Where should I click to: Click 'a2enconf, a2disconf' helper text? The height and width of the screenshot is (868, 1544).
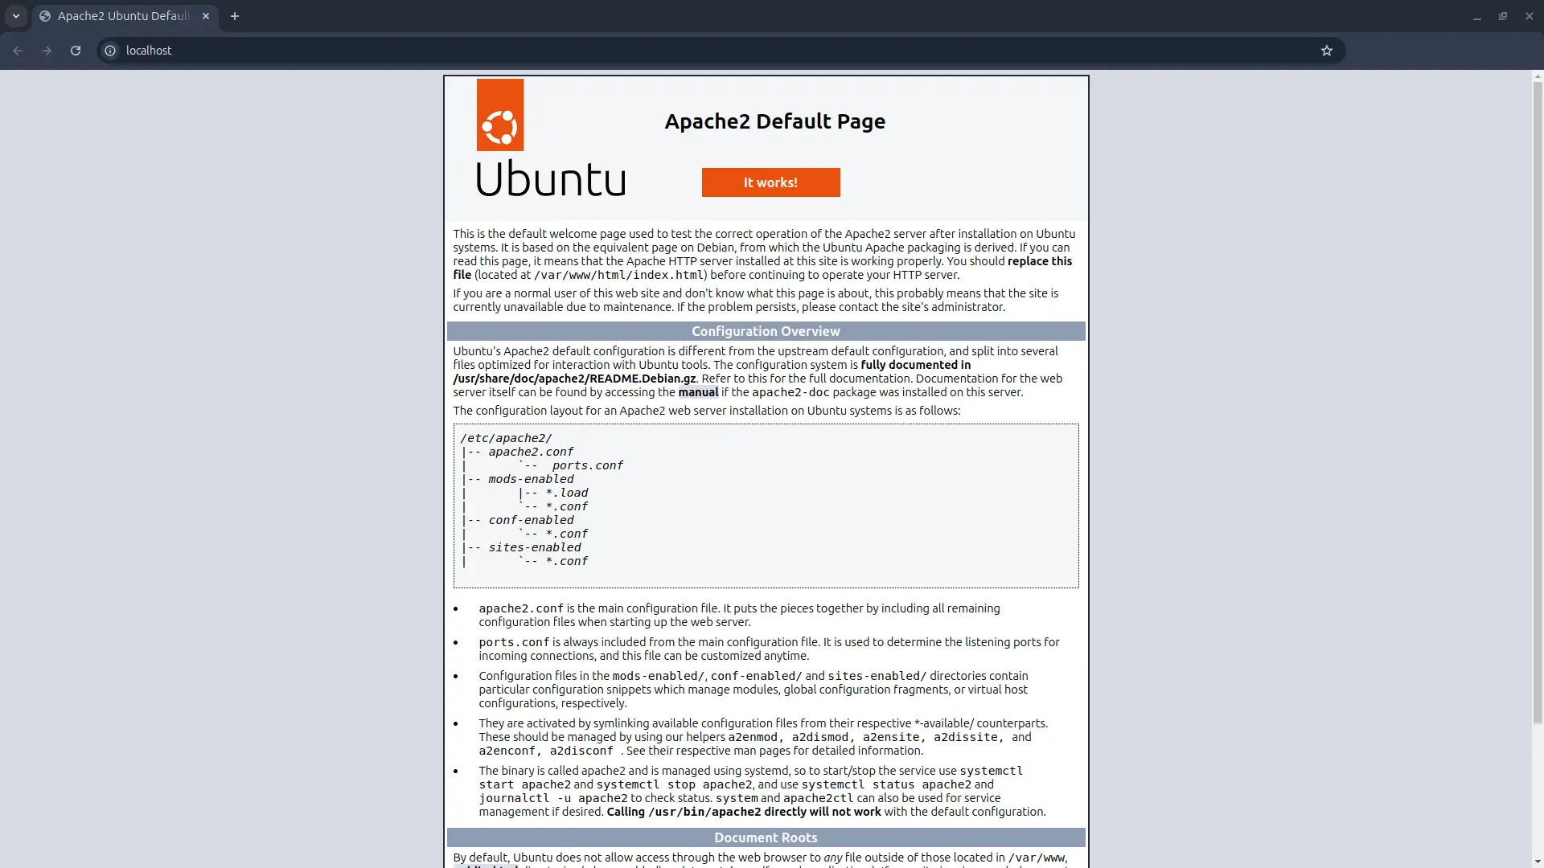(546, 751)
